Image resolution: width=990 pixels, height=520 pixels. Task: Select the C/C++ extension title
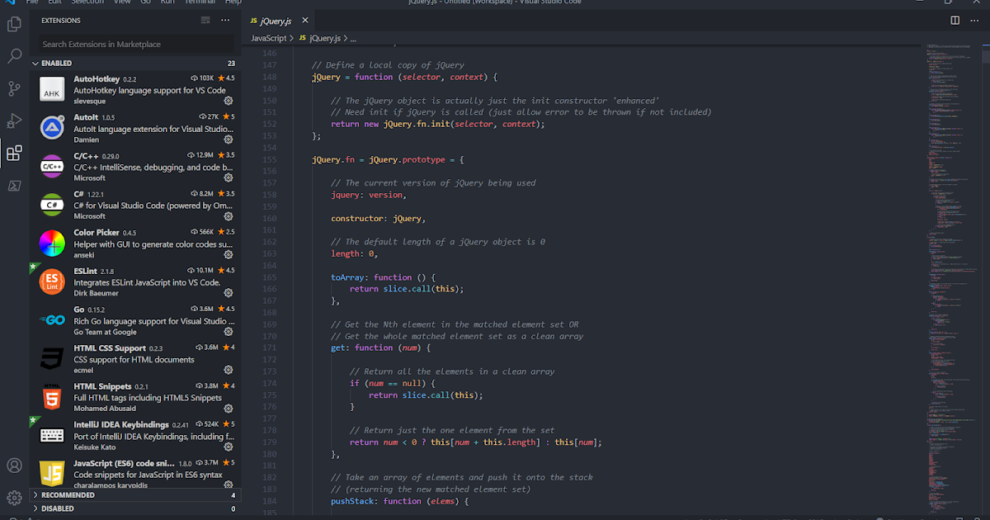(86, 155)
